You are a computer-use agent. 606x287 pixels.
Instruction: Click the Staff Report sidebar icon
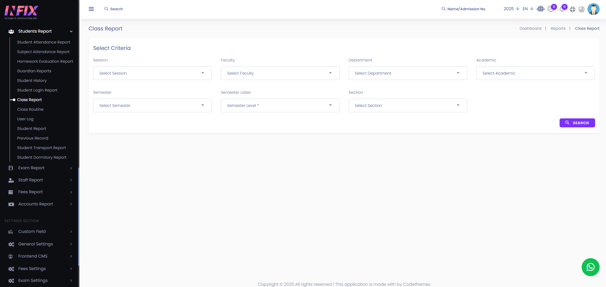[11, 180]
